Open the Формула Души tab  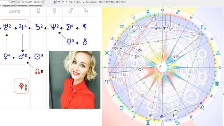click(9, 6)
